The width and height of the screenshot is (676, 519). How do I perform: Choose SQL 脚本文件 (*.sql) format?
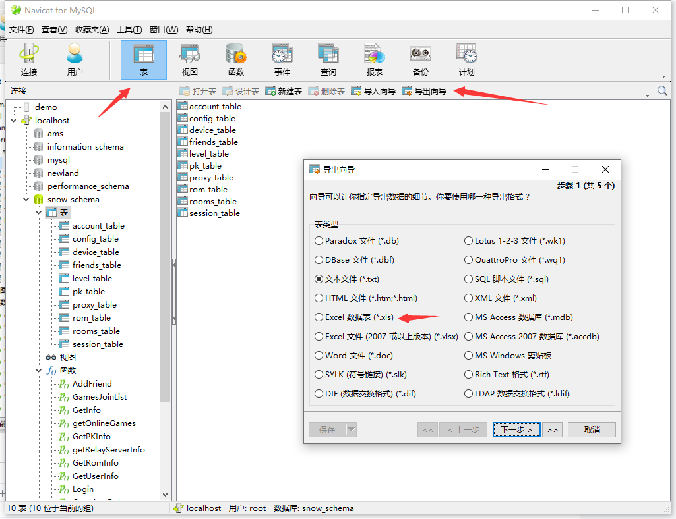tap(507, 279)
